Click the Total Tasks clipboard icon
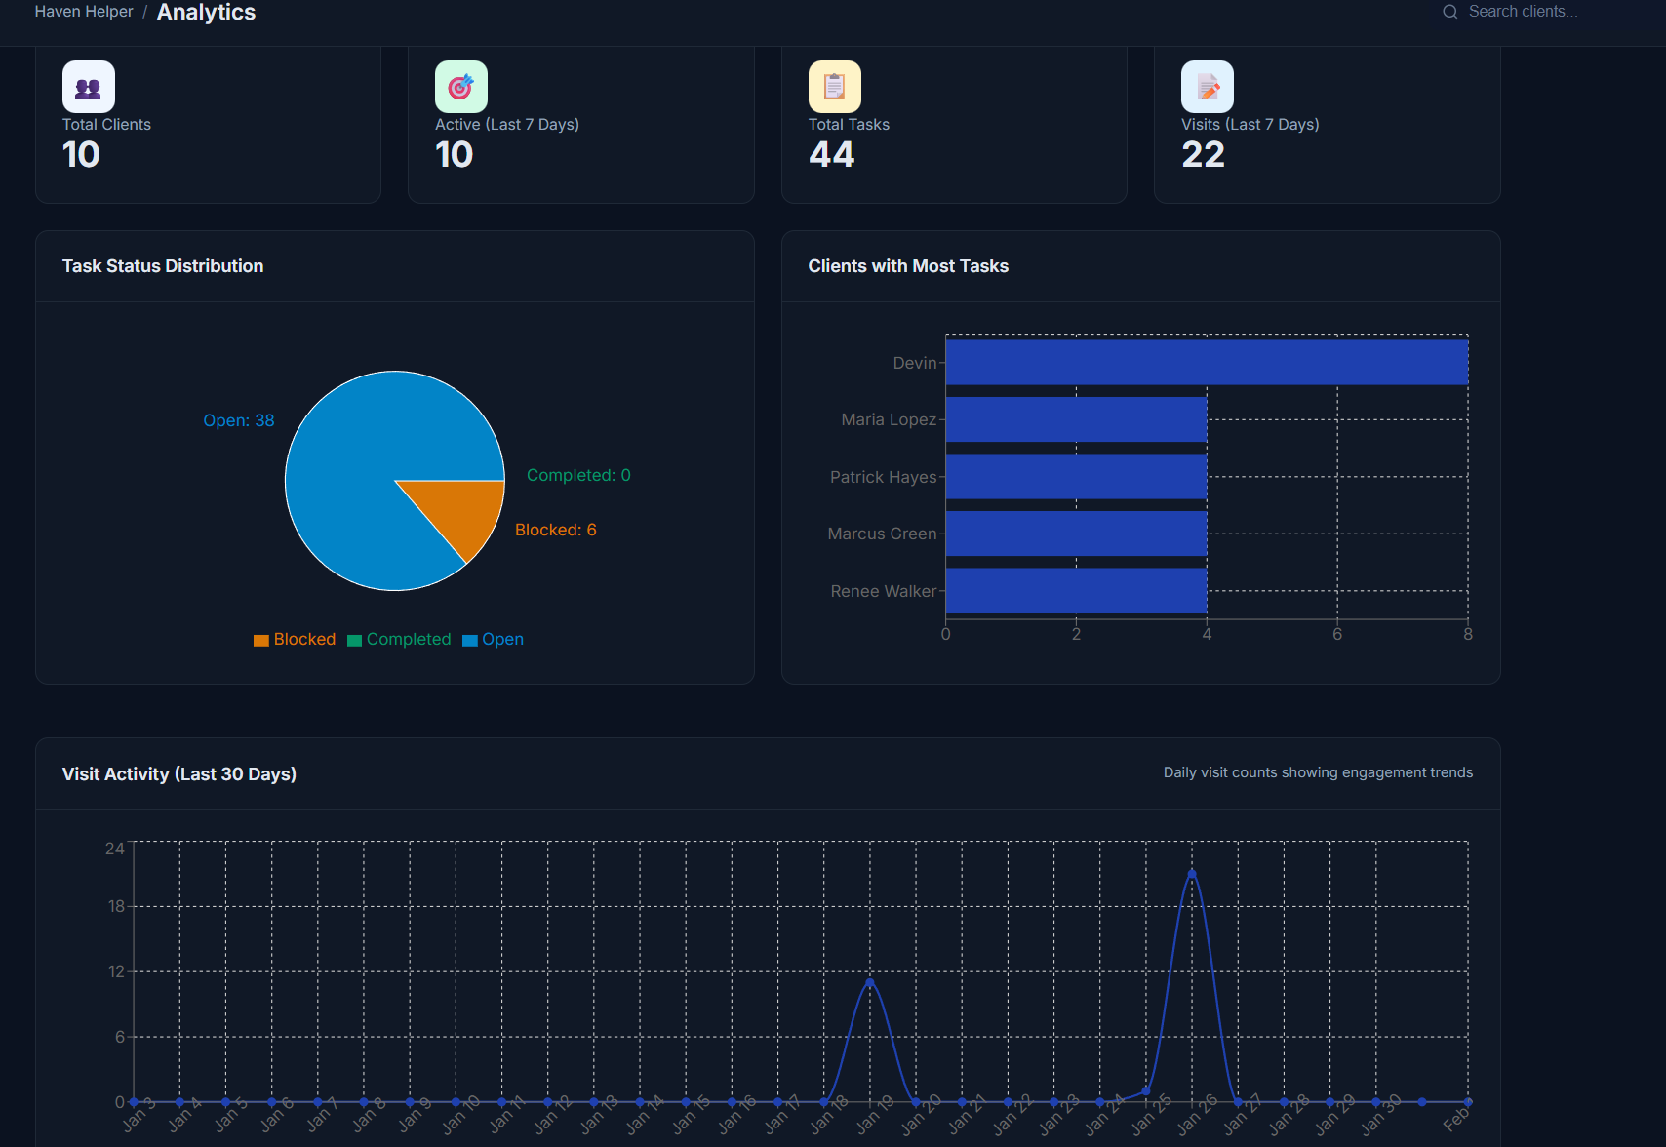1666x1147 pixels. coord(835,87)
